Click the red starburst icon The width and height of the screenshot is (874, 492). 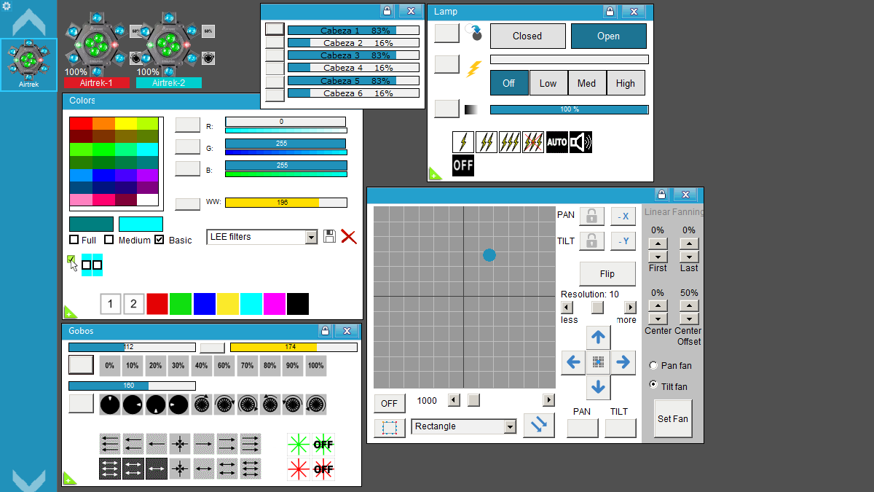(298, 469)
